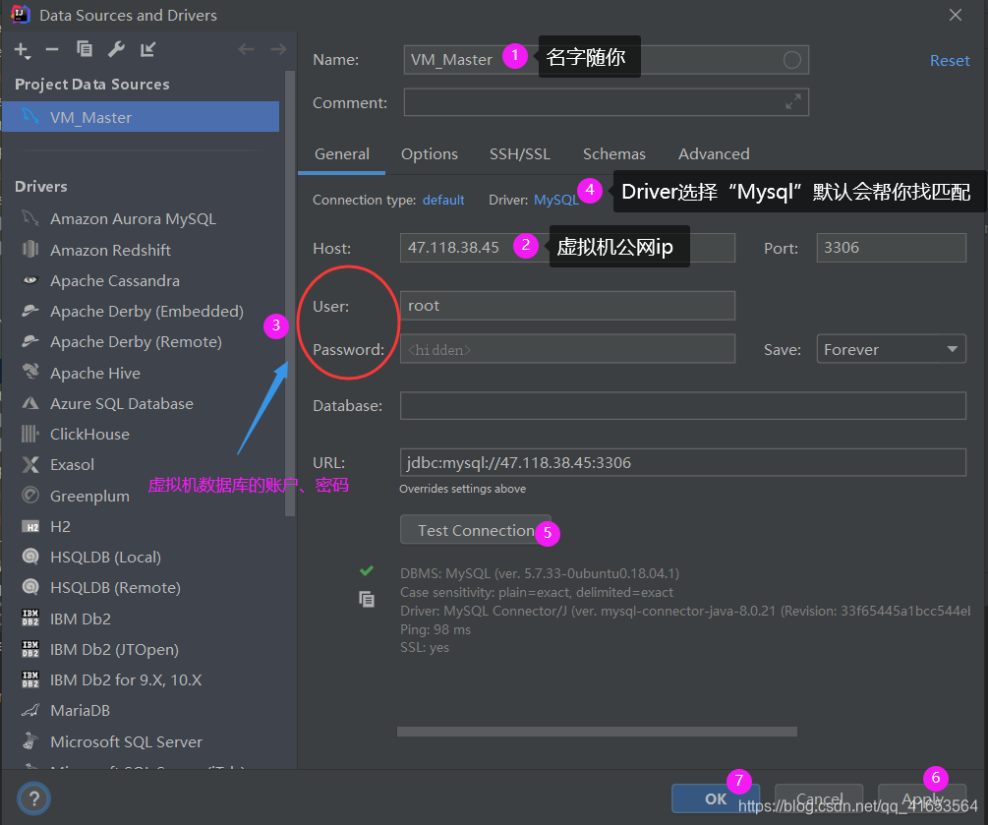Click the make global arrow icon
The image size is (988, 825).
[x=148, y=49]
